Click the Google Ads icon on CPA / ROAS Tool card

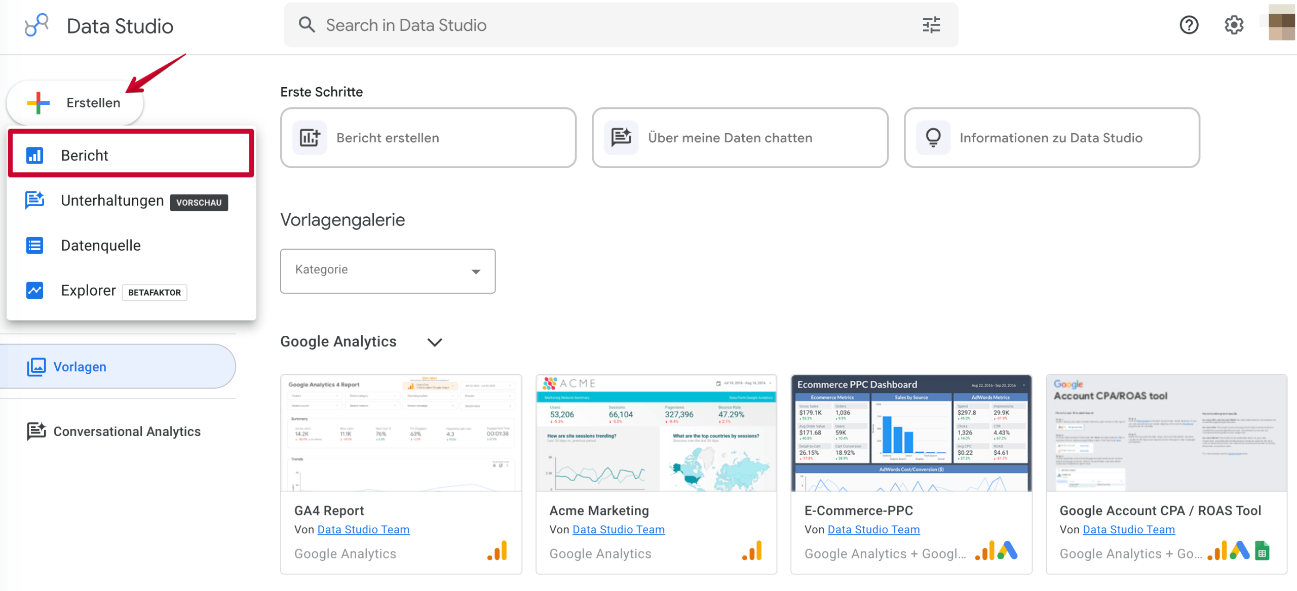point(1239,551)
